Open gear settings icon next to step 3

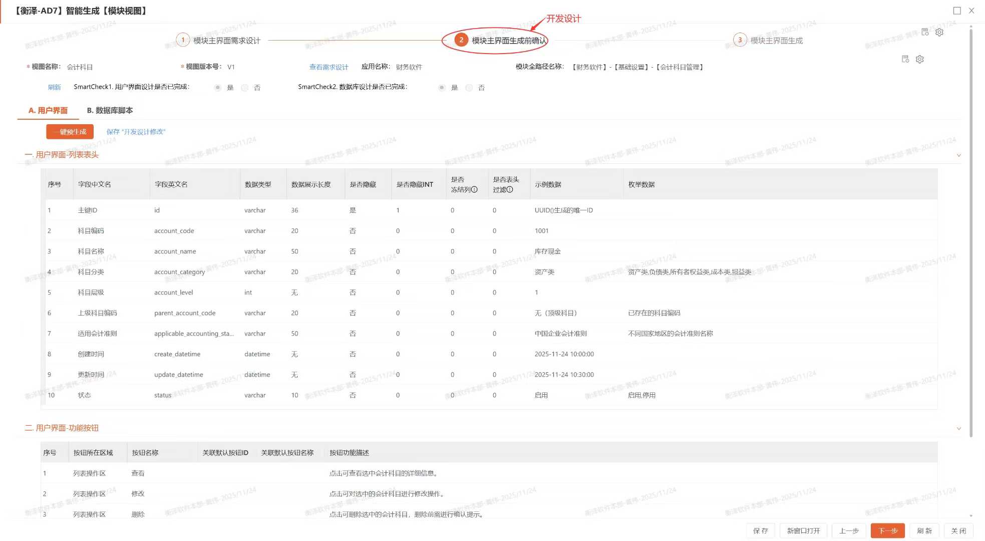point(939,32)
